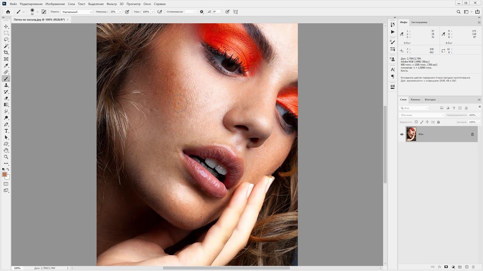Select the Blur tool
Viewport: 483px width, 271px height.
tap(6, 111)
